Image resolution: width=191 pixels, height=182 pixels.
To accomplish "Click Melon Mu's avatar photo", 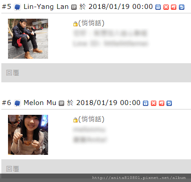I will [28, 135].
